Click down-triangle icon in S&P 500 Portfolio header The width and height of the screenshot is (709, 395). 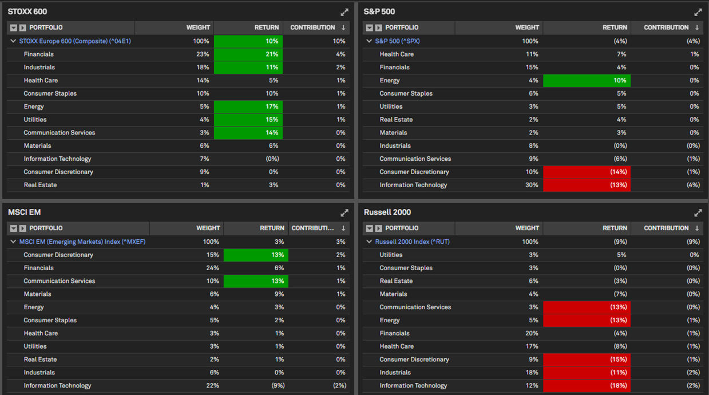[370, 27]
